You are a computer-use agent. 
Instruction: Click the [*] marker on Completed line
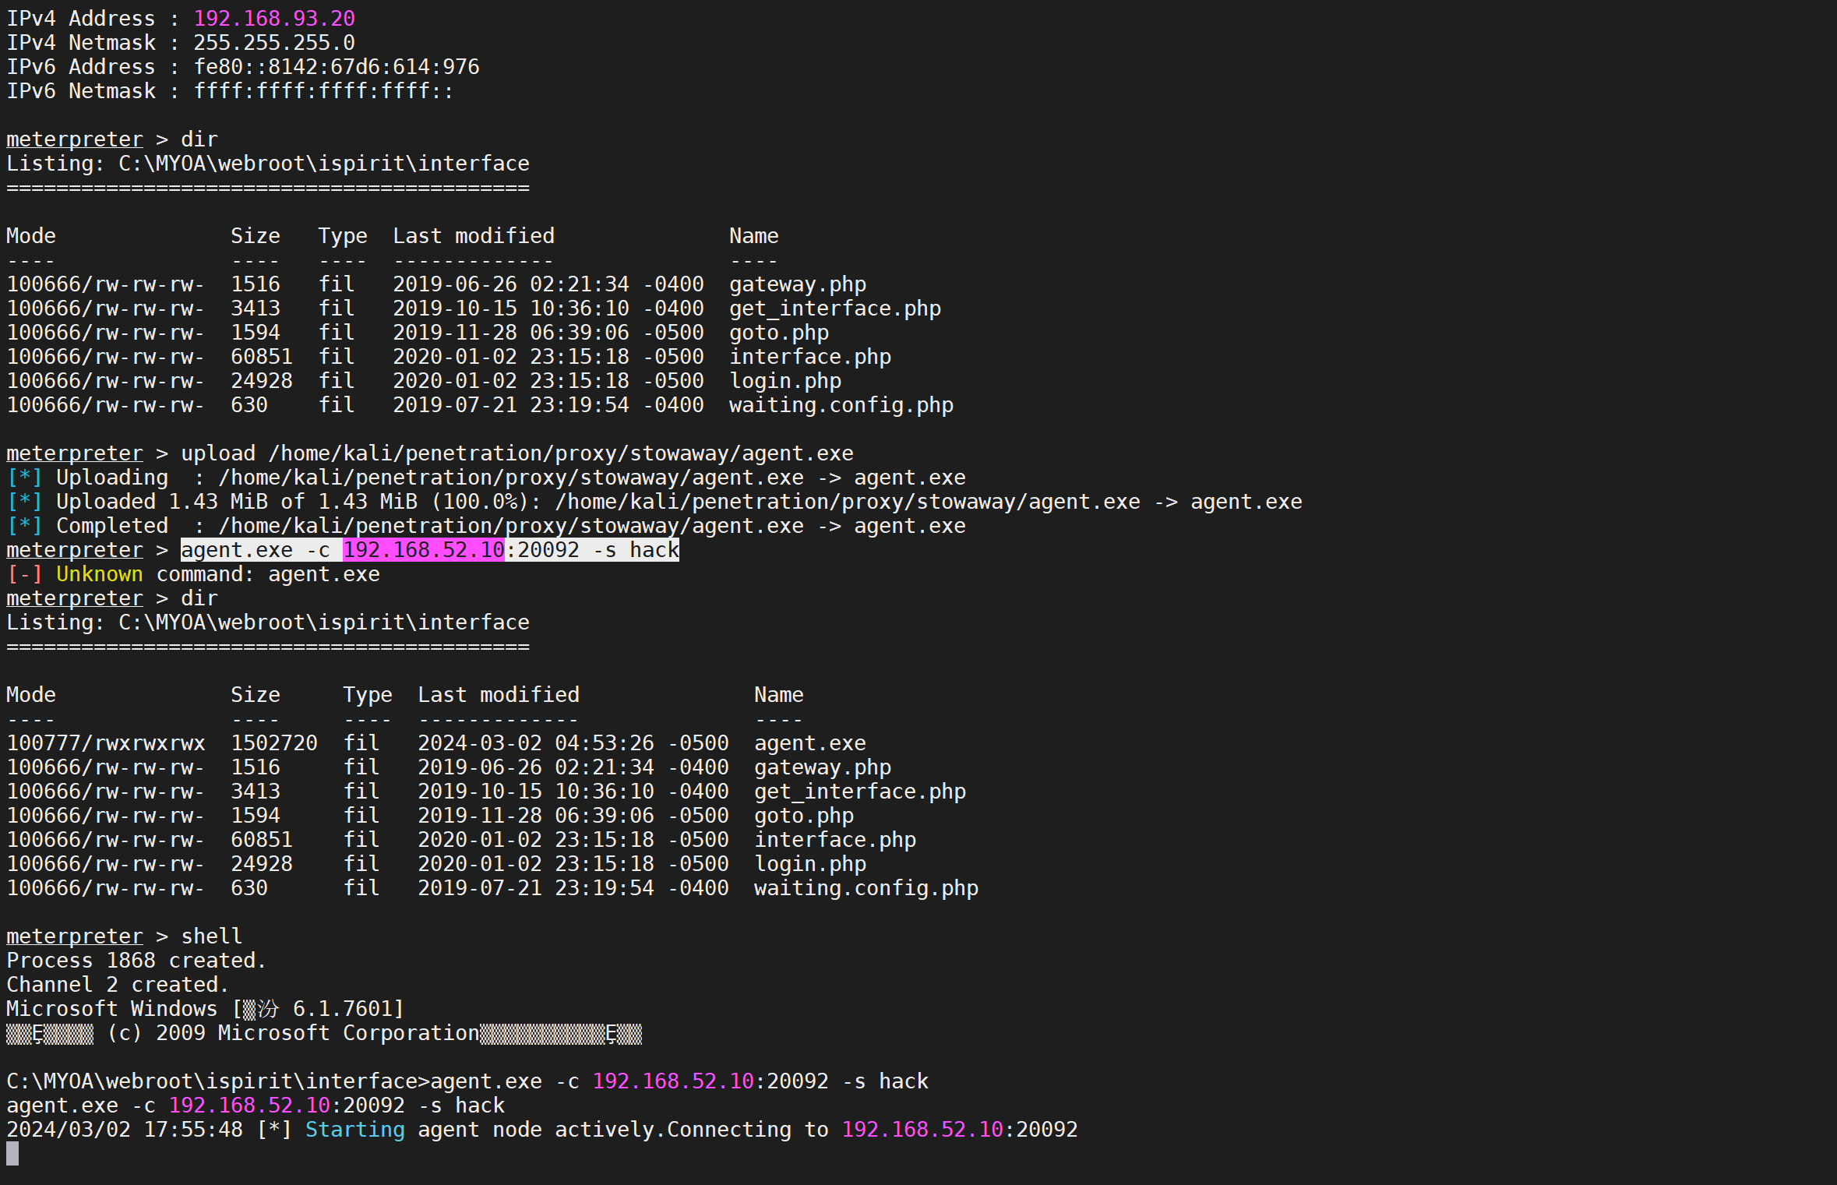pyautogui.click(x=24, y=526)
